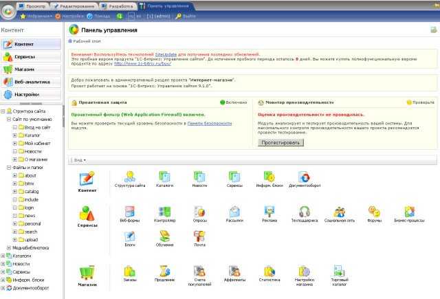Open the Структура сайта desktop icon
Viewport: 440px width, 299px height.
pos(130,179)
